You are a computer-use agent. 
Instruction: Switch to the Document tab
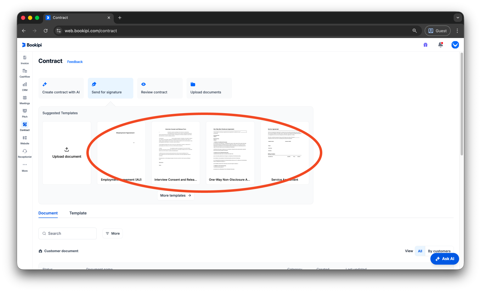pyautogui.click(x=48, y=213)
